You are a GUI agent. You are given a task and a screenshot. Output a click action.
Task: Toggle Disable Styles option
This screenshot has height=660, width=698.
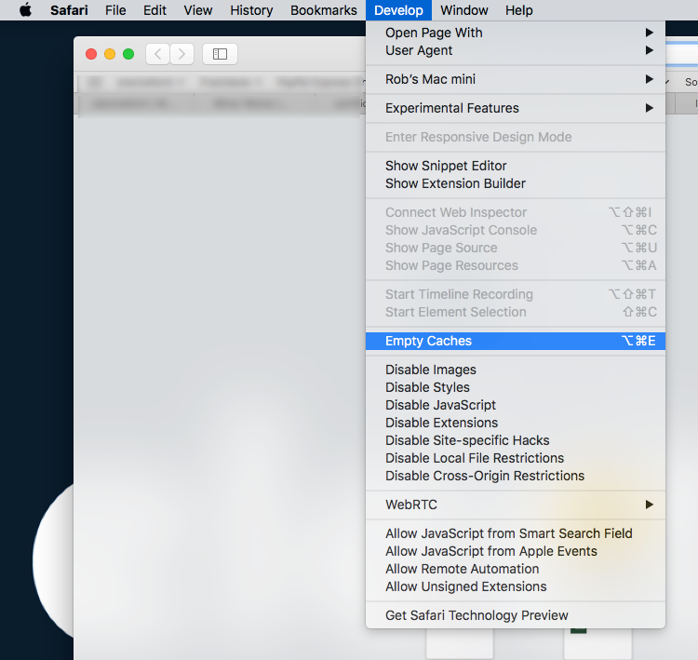(516, 387)
